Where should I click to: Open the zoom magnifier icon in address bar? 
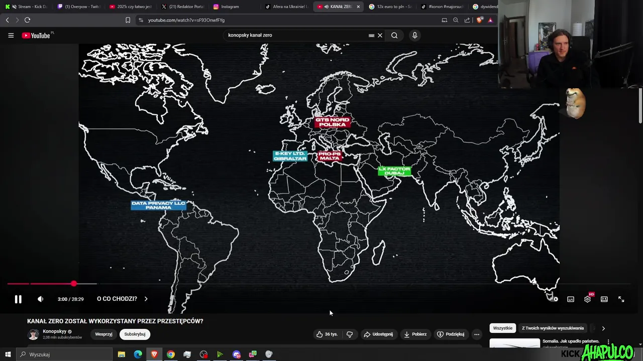click(x=456, y=20)
